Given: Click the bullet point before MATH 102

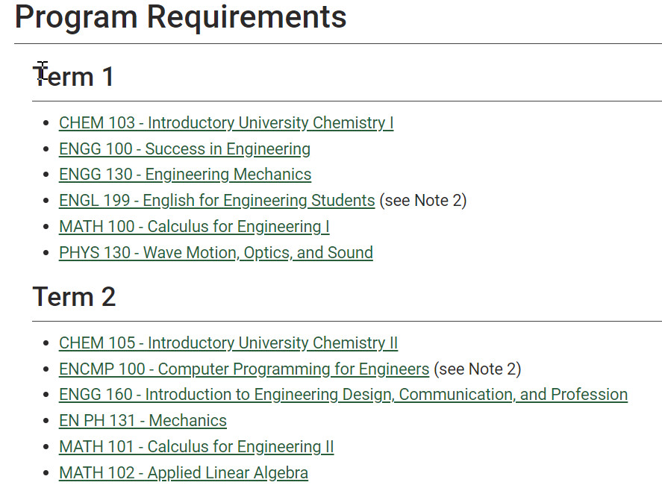Looking at the screenshot, I should click(47, 474).
